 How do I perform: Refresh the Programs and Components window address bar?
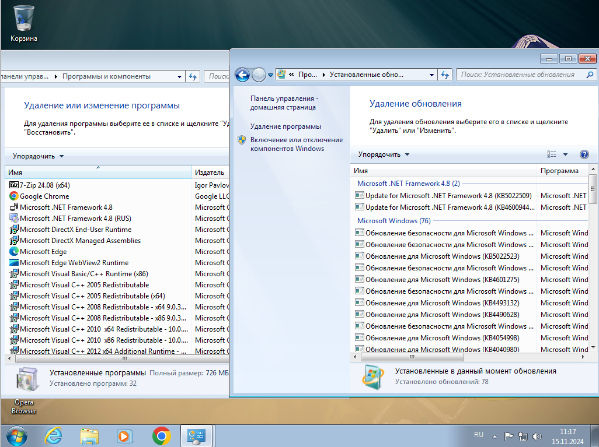click(x=193, y=76)
